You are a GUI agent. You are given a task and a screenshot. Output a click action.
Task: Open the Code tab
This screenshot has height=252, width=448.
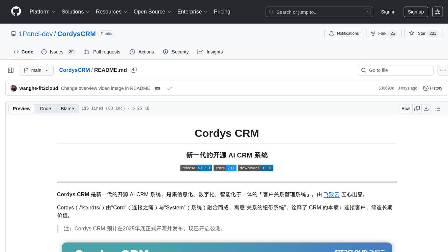click(23, 52)
